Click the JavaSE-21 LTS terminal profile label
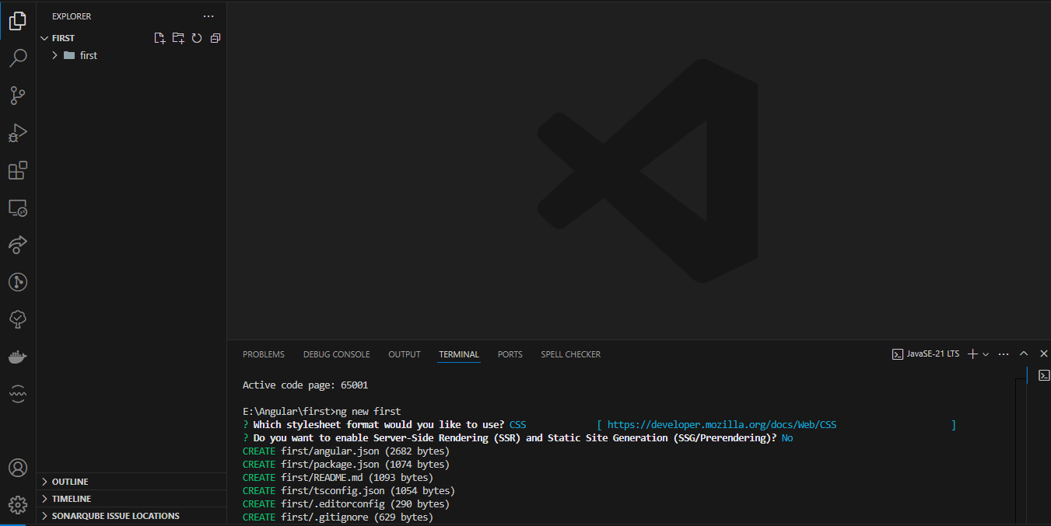The width and height of the screenshot is (1051, 526). 926,354
